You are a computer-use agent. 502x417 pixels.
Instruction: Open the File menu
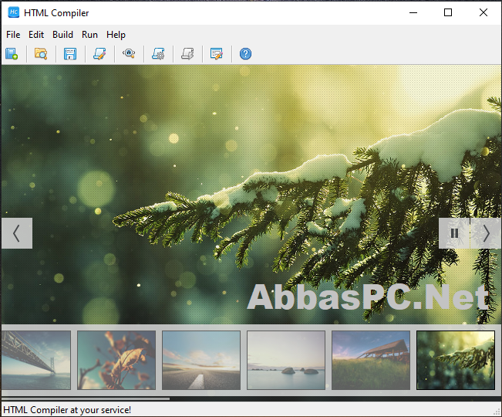tap(13, 35)
